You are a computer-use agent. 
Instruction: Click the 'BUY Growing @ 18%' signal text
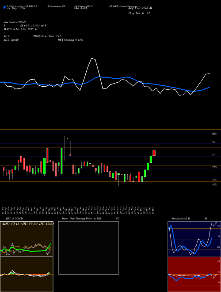pos(70,40)
